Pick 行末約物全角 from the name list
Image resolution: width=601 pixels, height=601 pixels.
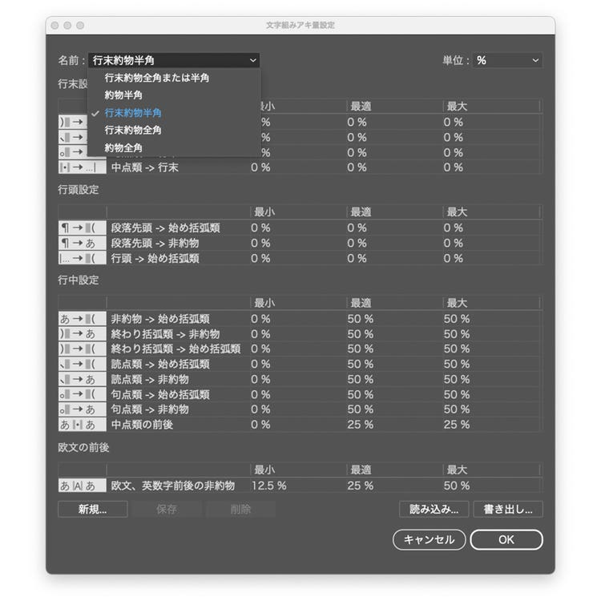(x=133, y=131)
